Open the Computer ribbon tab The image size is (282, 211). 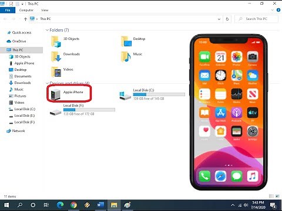tap(26, 10)
